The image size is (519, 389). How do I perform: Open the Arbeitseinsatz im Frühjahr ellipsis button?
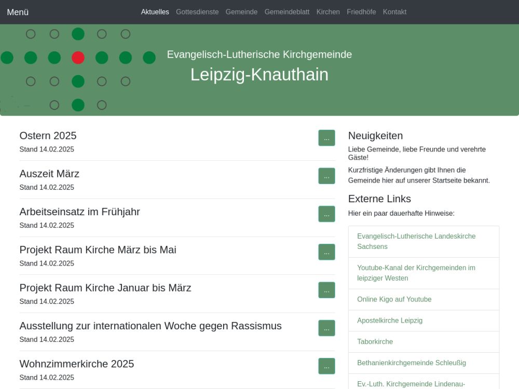326,214
